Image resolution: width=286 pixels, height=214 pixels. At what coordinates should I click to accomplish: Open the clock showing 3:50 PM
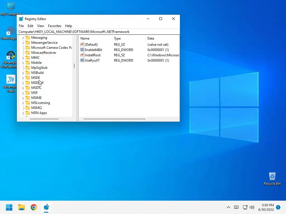266,207
